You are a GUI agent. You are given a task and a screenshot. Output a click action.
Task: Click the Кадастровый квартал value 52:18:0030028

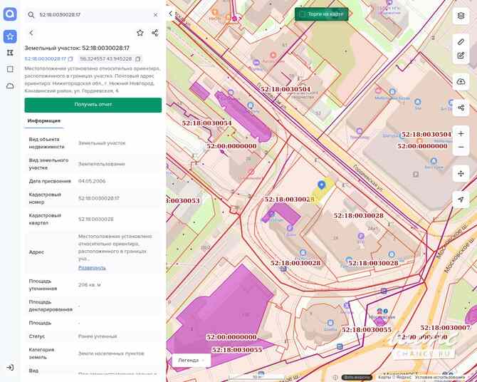pos(96,220)
